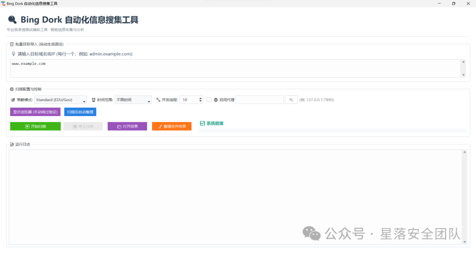Open the 时间范围 不限时间 dropdown
Viewport: 476px width, 253px height.
click(x=133, y=100)
